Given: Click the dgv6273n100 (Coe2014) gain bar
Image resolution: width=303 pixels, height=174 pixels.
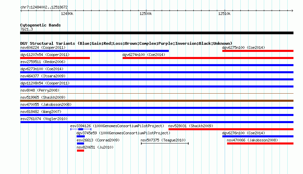Looking at the screenshot, I should tap(157, 72).
